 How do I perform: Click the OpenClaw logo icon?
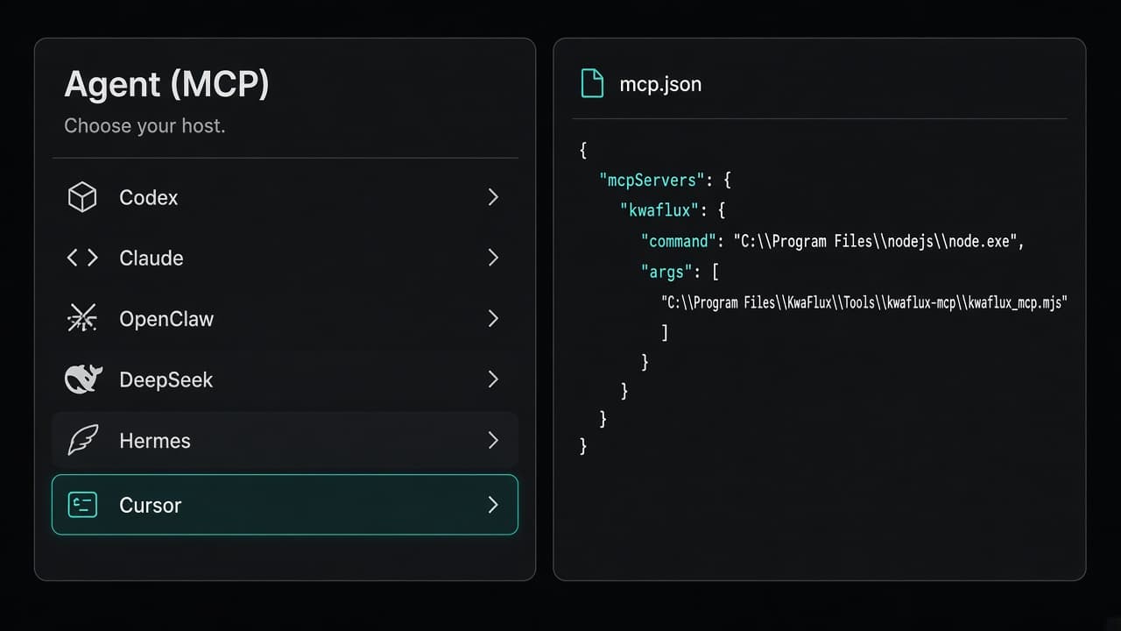(82, 318)
